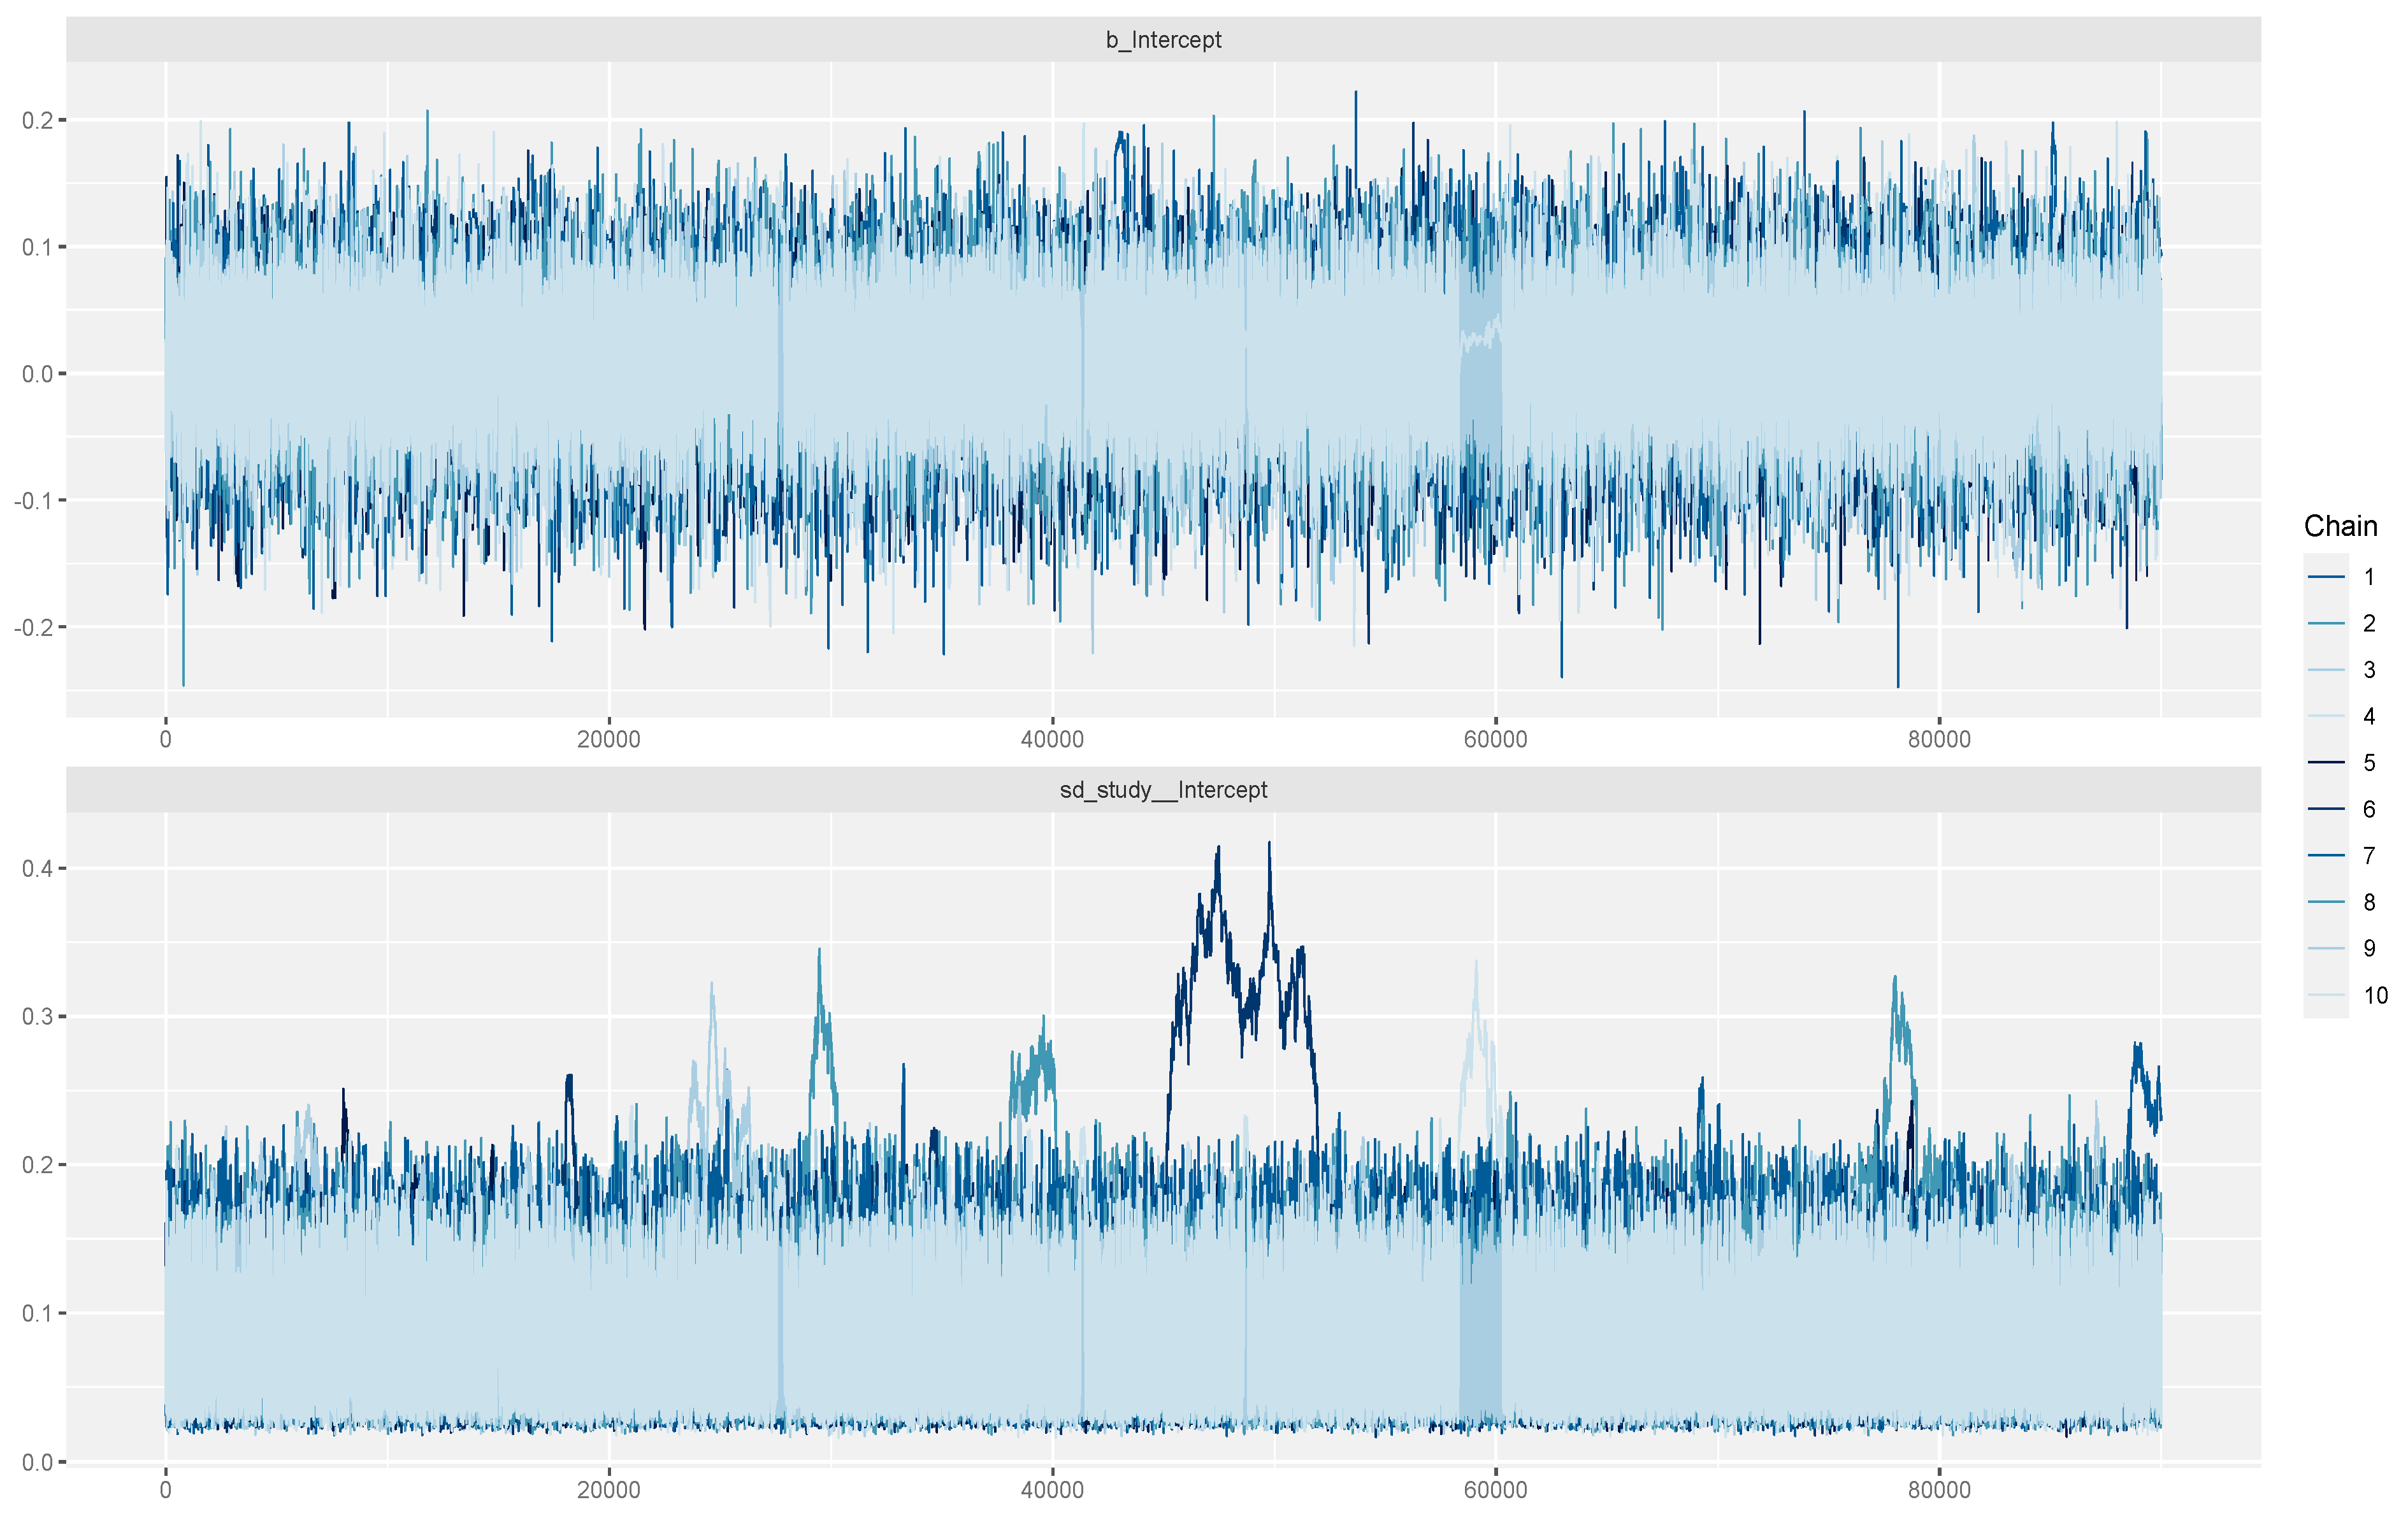Click the Chain 2 legend color key
The image size is (2408, 1516).
tap(2326, 623)
